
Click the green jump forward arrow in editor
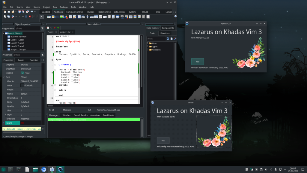pyautogui.click(x=58, y=28)
